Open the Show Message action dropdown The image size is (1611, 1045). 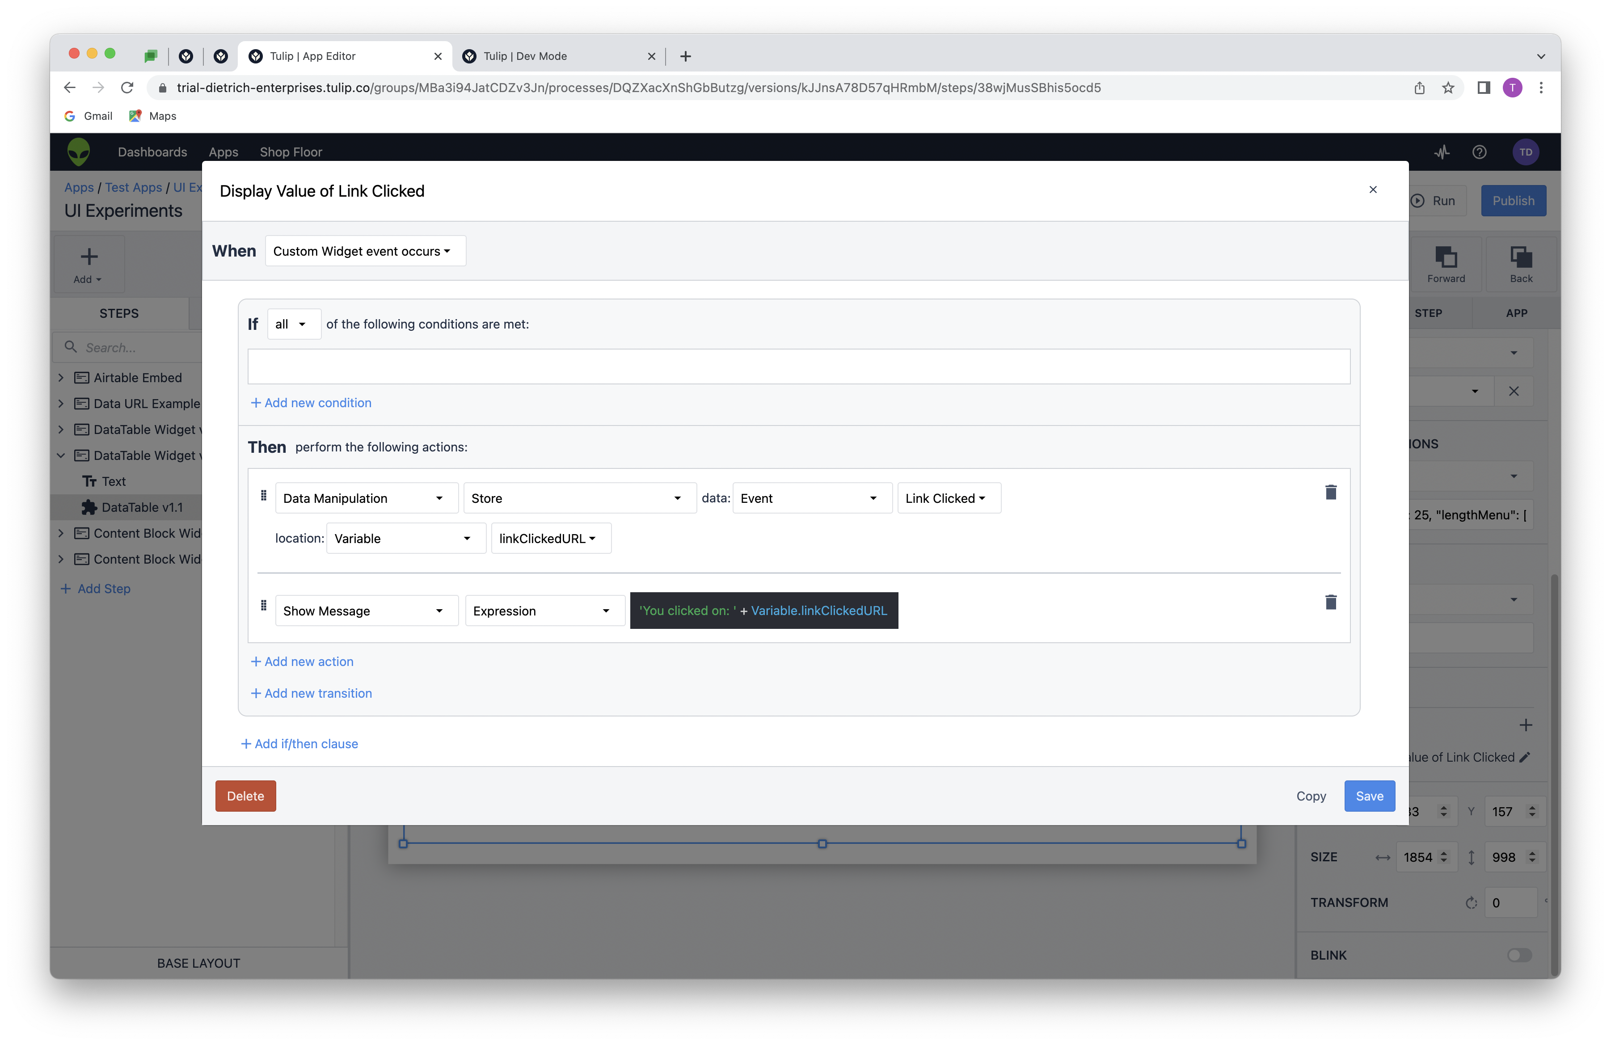click(x=366, y=611)
